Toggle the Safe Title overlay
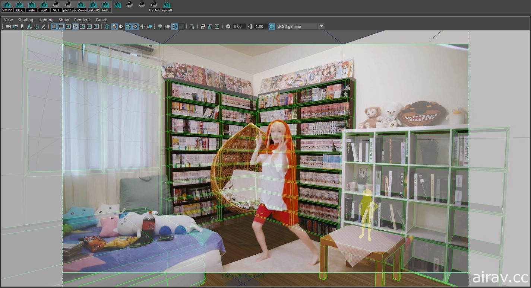 pos(97,26)
